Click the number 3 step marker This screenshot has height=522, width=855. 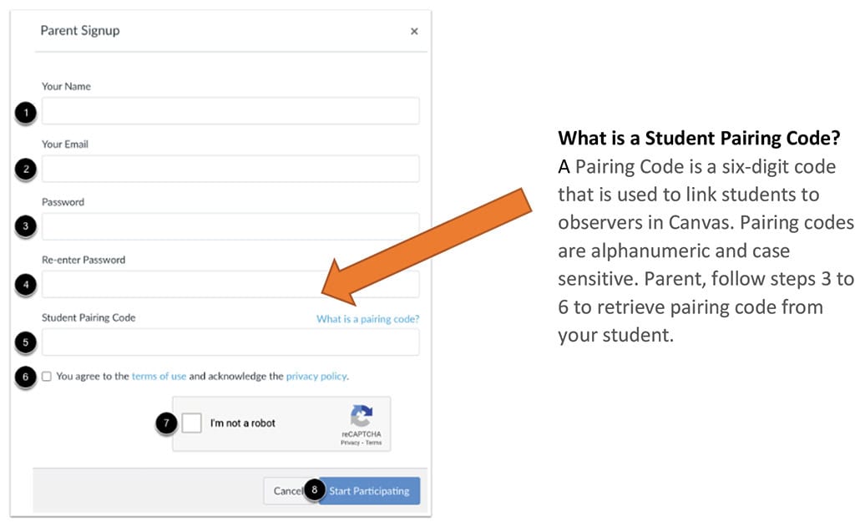click(26, 227)
